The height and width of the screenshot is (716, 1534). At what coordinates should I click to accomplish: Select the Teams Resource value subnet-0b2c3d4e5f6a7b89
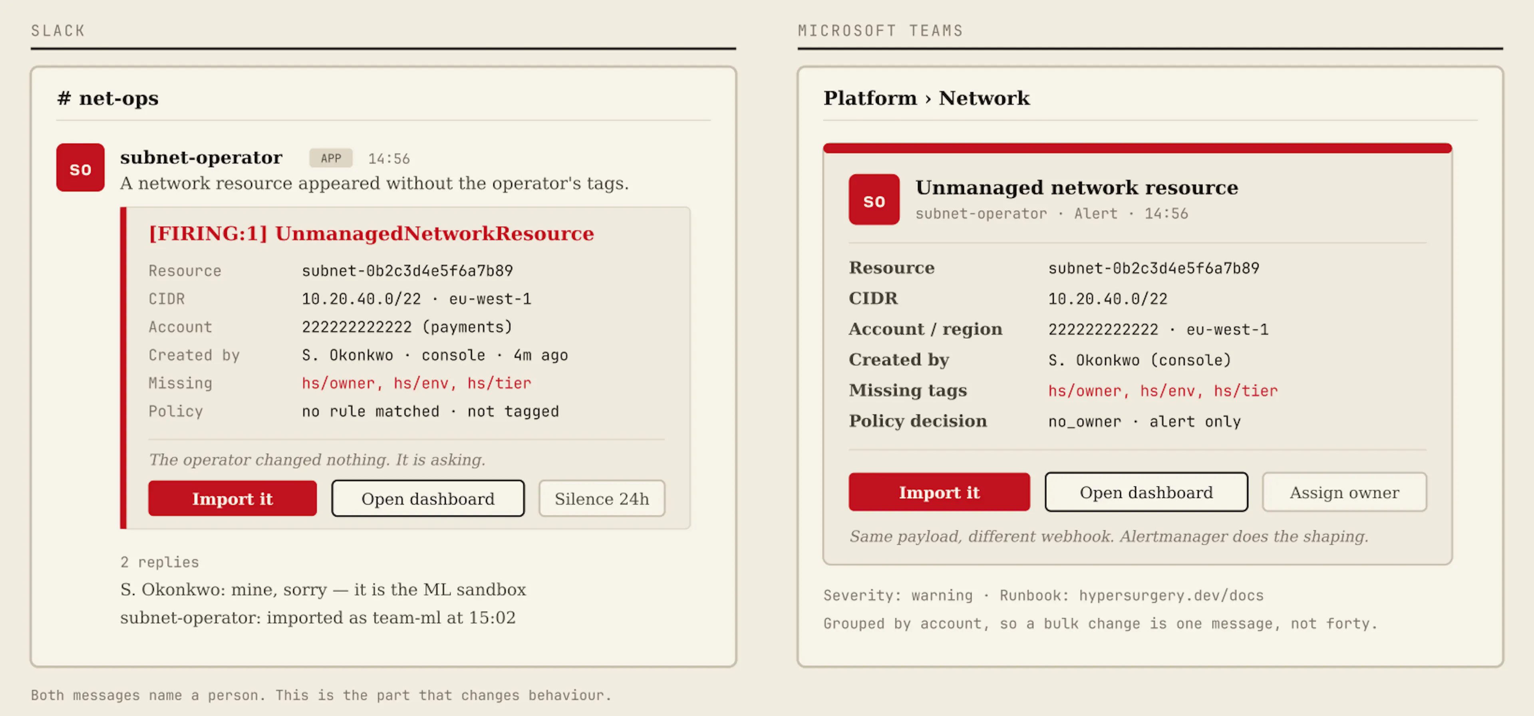(1153, 269)
